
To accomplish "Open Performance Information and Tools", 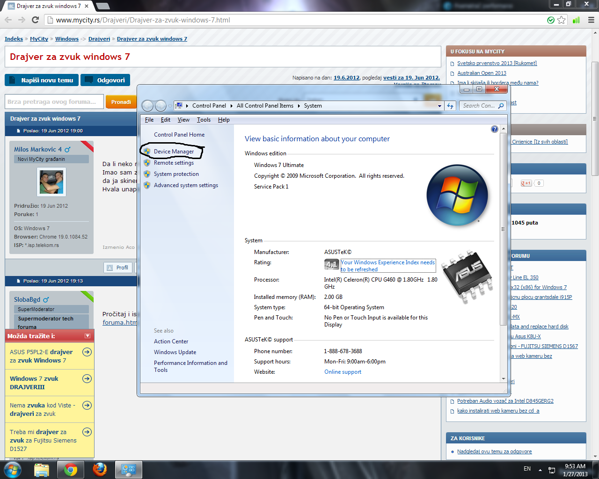I will [x=190, y=366].
